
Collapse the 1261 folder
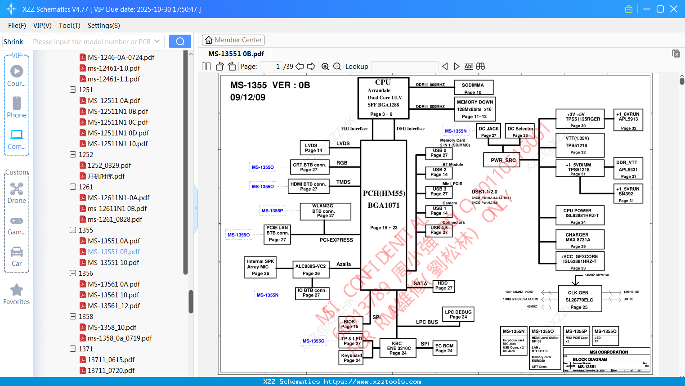pyautogui.click(x=73, y=187)
